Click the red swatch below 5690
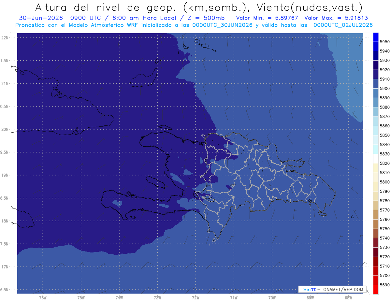 375,289
